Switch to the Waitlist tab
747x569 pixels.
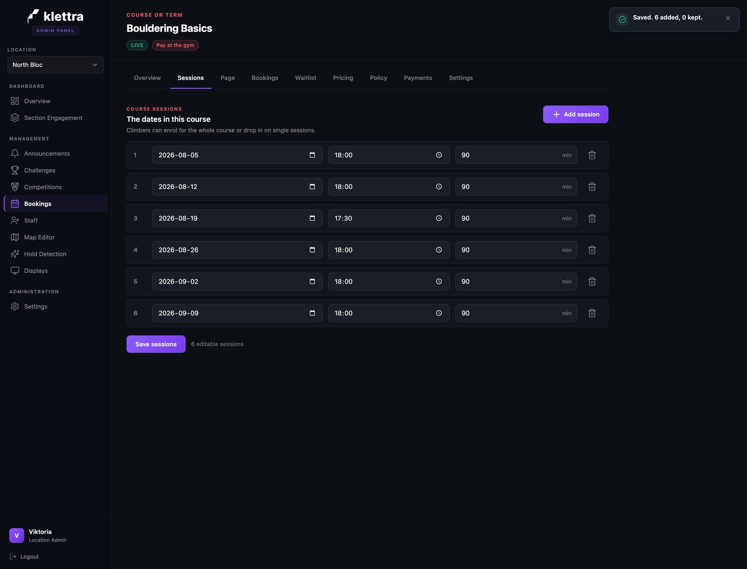(x=306, y=78)
